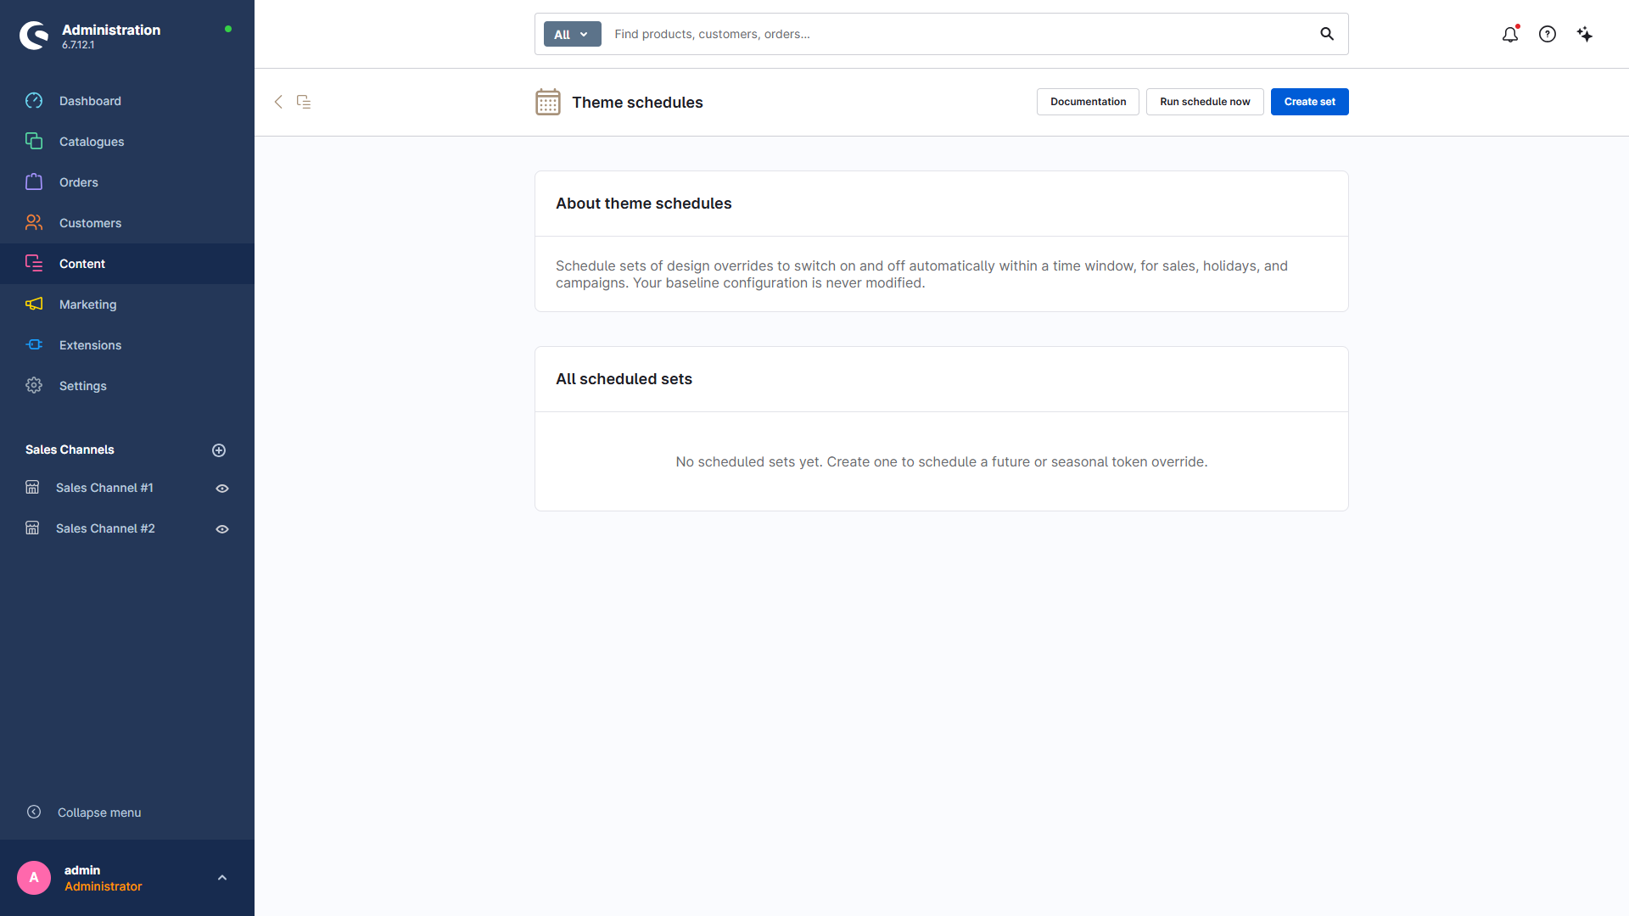Click the Marketing megaphone icon
The width and height of the screenshot is (1629, 916).
coord(34,304)
